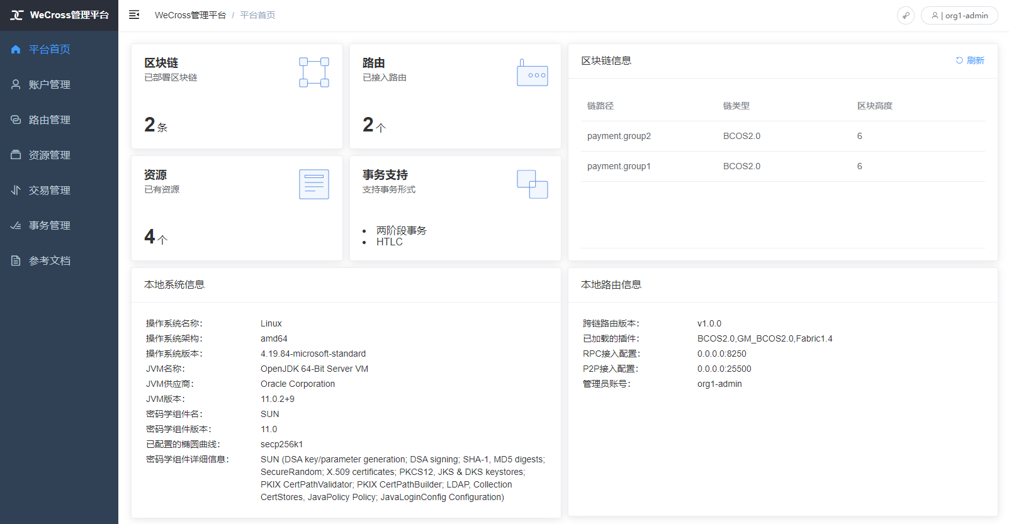1009x524 pixels.
Task: Click the 两阶段事务 list item
Action: [x=402, y=230]
